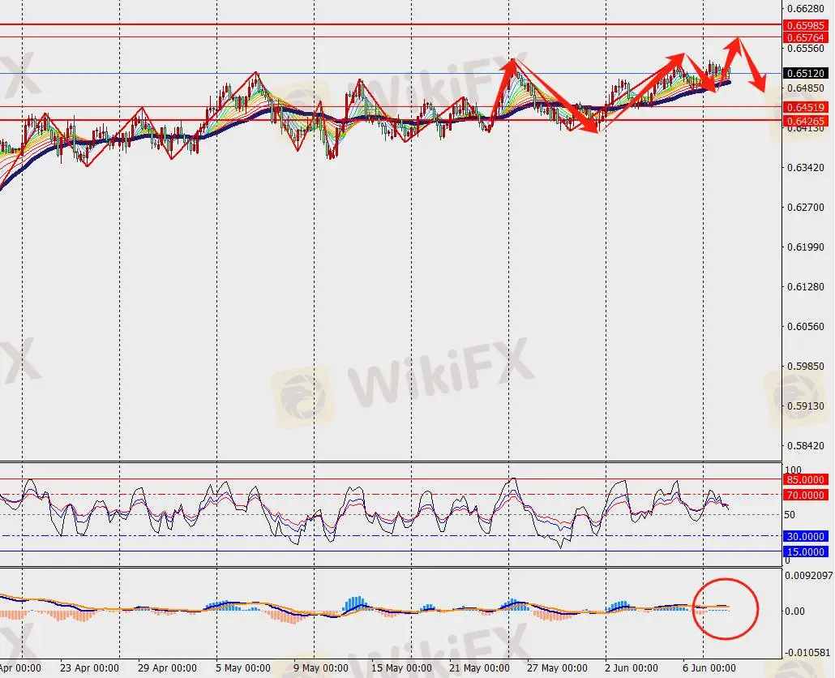
Task: Select the 30.0000 blue oscillator level label
Action: 806,536
